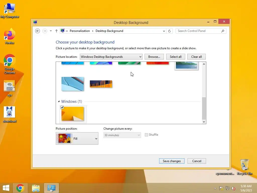This screenshot has width=257, height=193.
Task: Show hidden tray icons arrow
Action: (x=215, y=188)
